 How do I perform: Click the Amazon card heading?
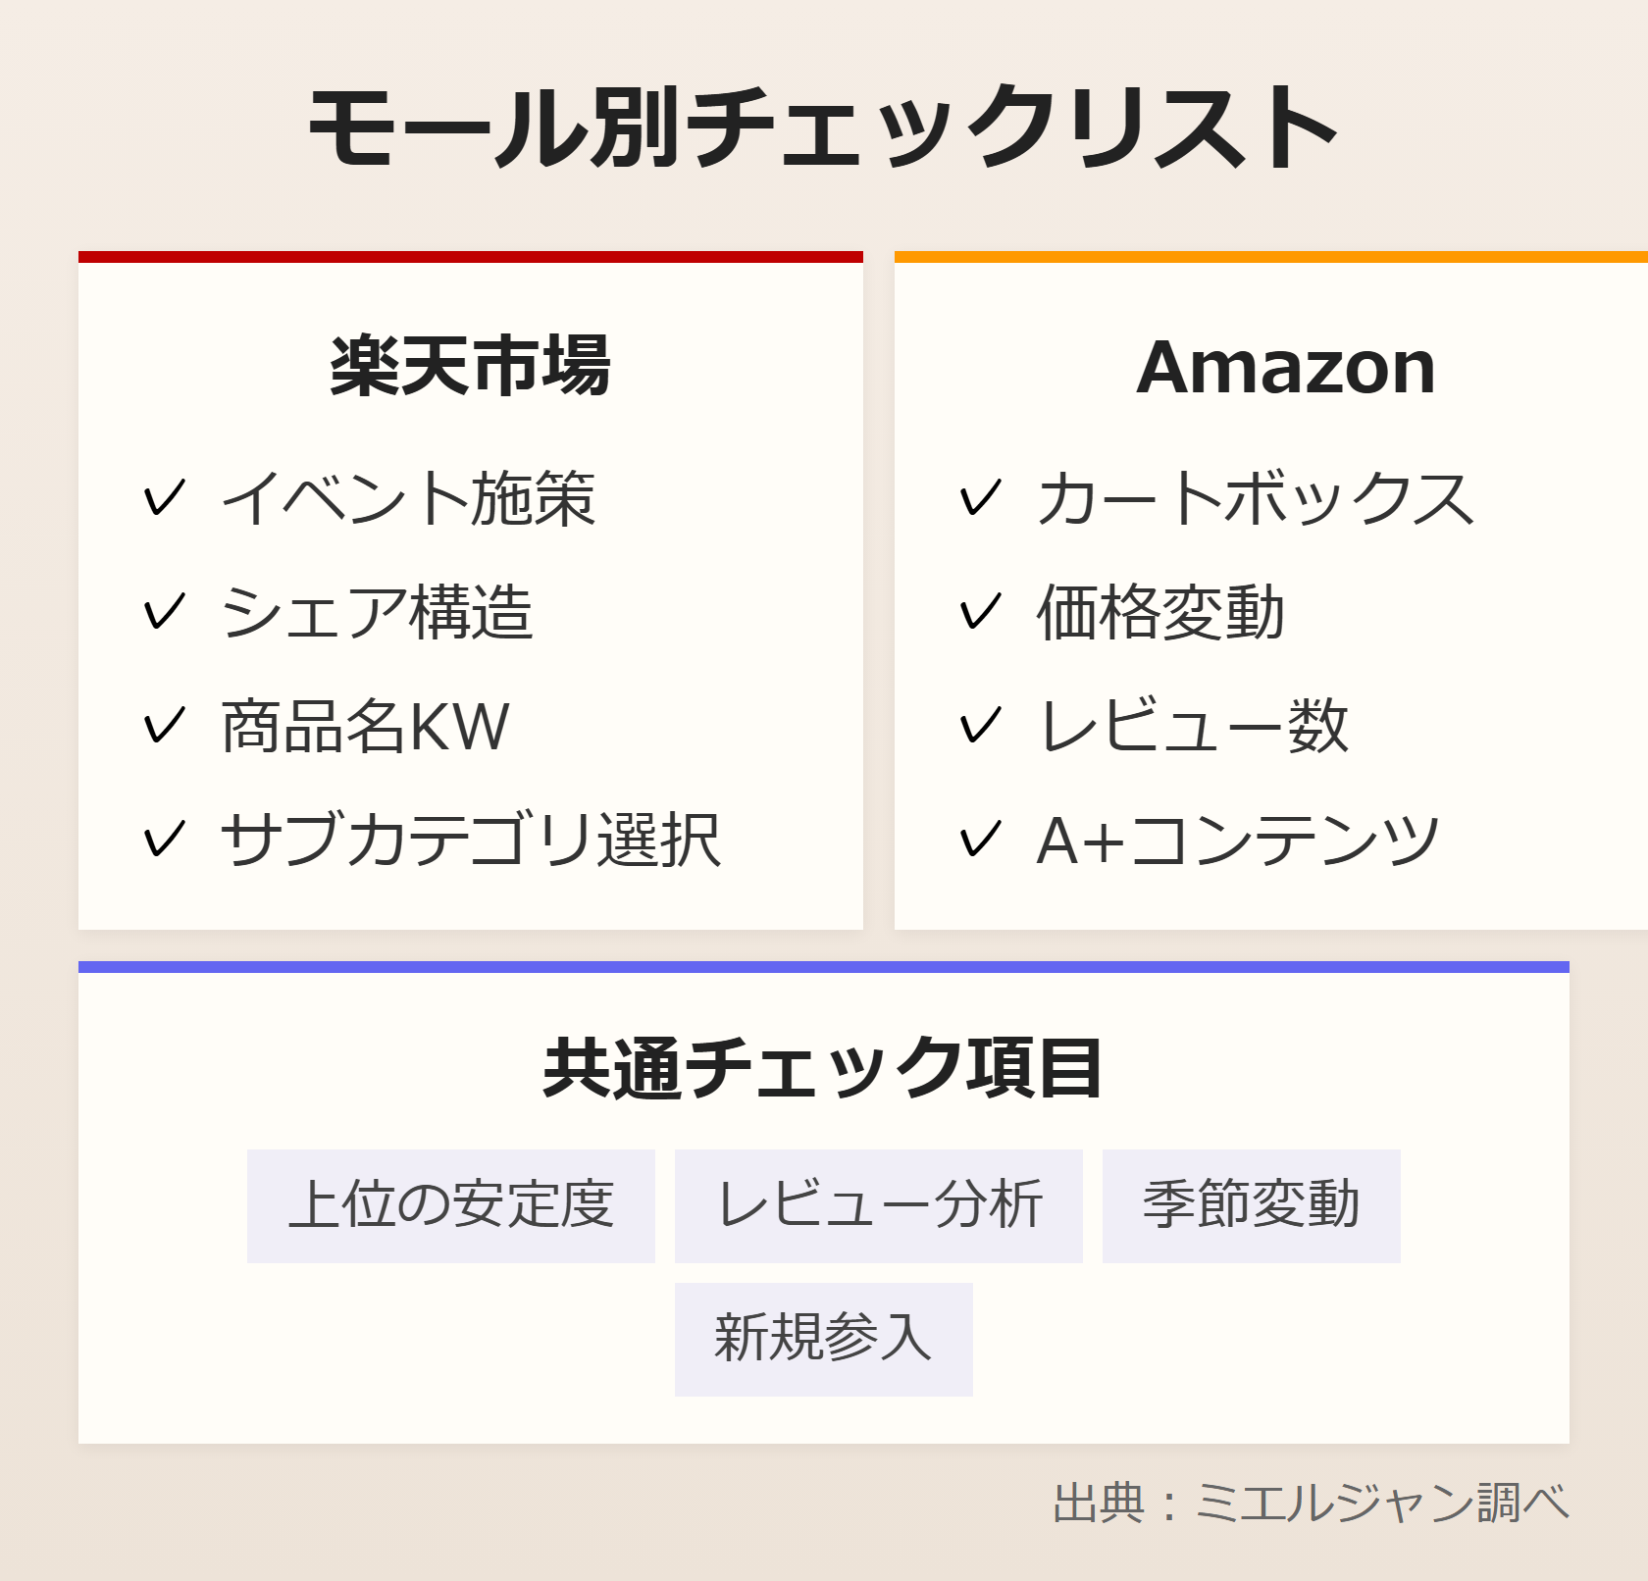(x=1285, y=367)
